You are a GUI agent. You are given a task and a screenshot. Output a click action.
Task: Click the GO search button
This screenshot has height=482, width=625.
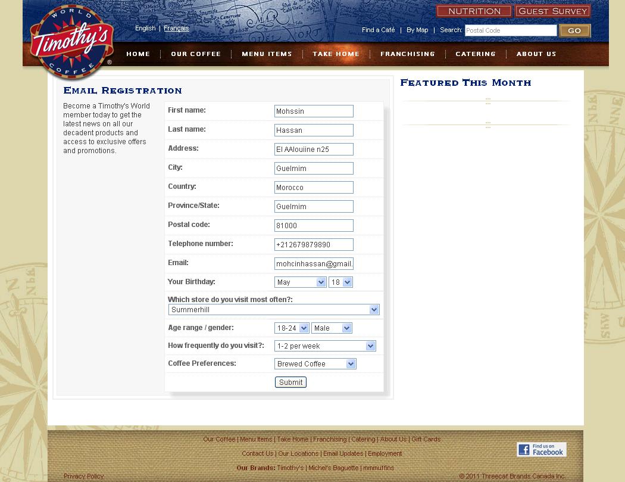click(574, 31)
